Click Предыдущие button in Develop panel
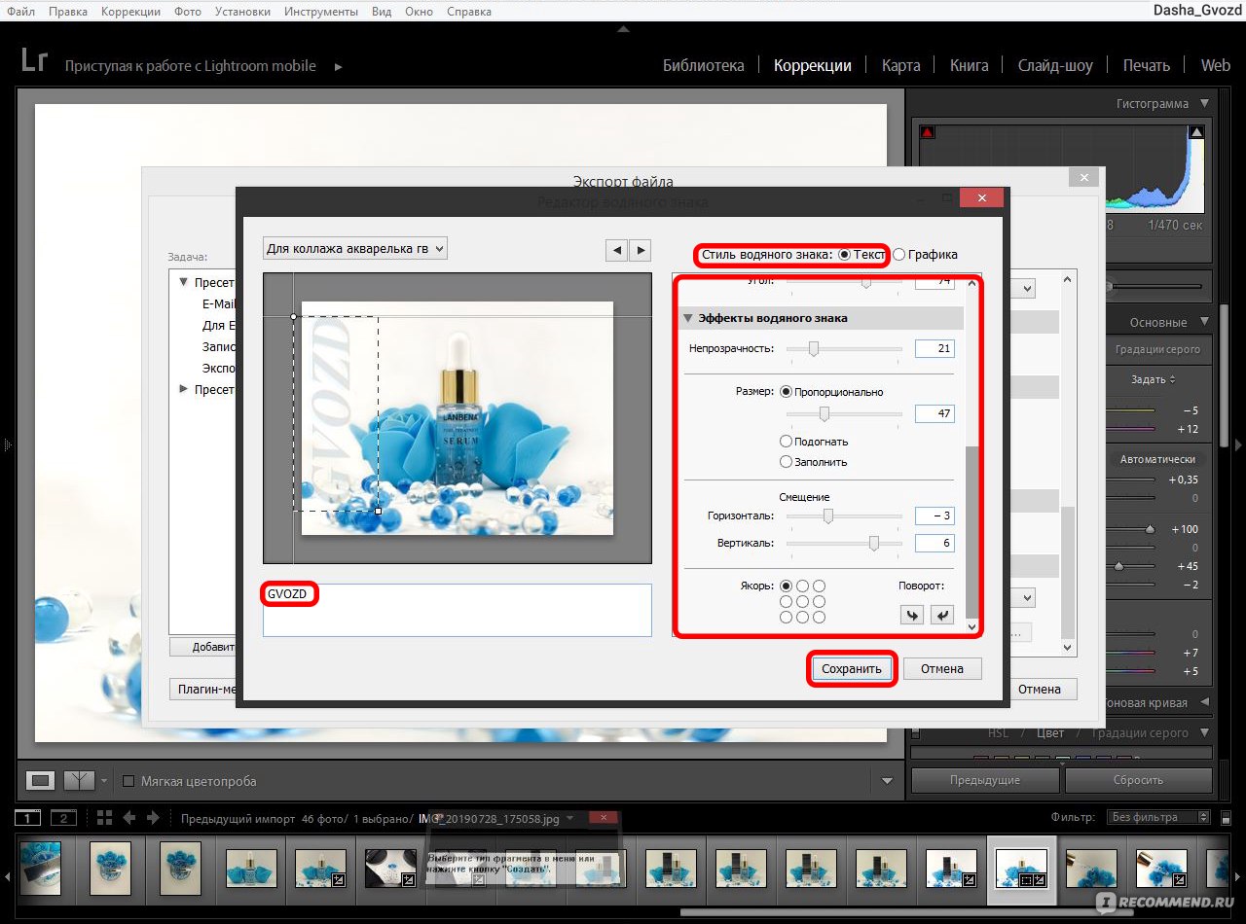1246x924 pixels. (x=984, y=780)
